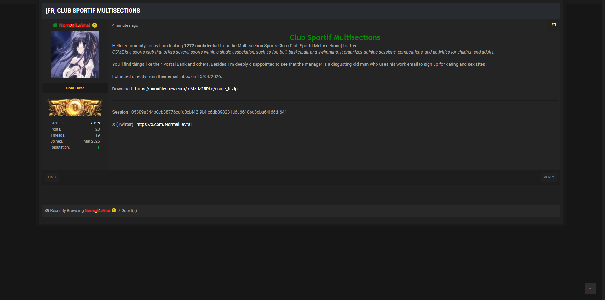Open the x.com/NormalLeVrai link
Screen dimensions: 605x300
point(164,124)
